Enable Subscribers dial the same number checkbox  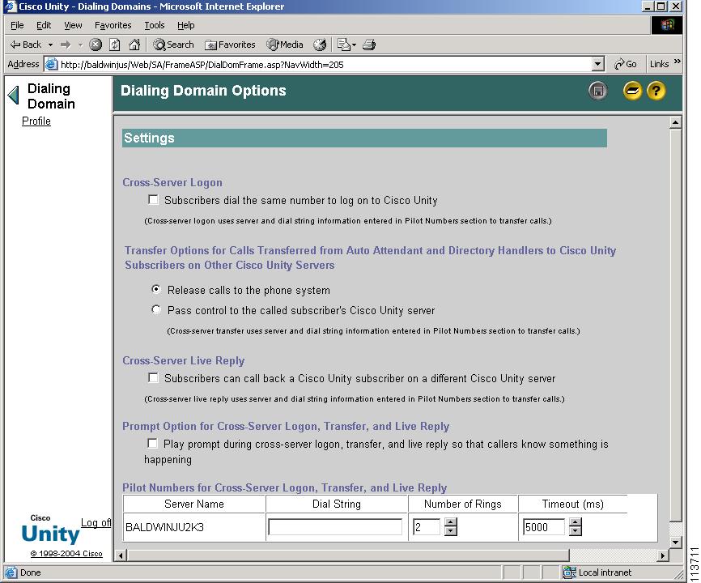click(153, 199)
